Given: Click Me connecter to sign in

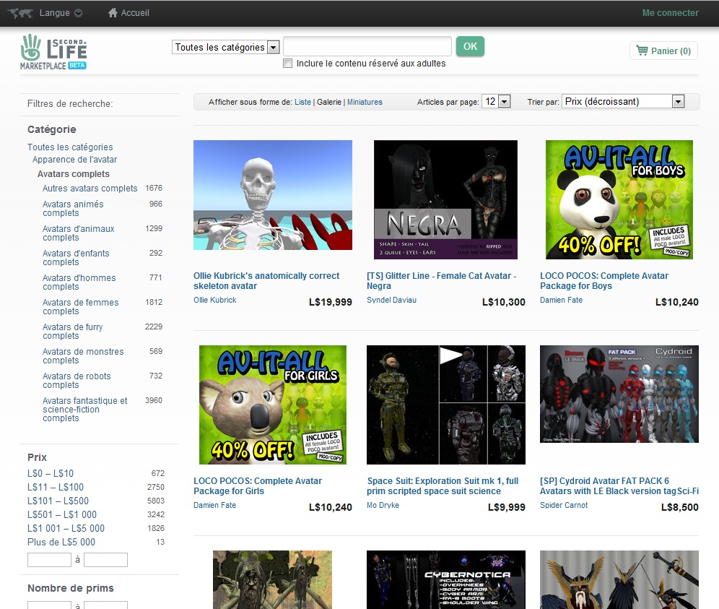Looking at the screenshot, I should click(671, 13).
